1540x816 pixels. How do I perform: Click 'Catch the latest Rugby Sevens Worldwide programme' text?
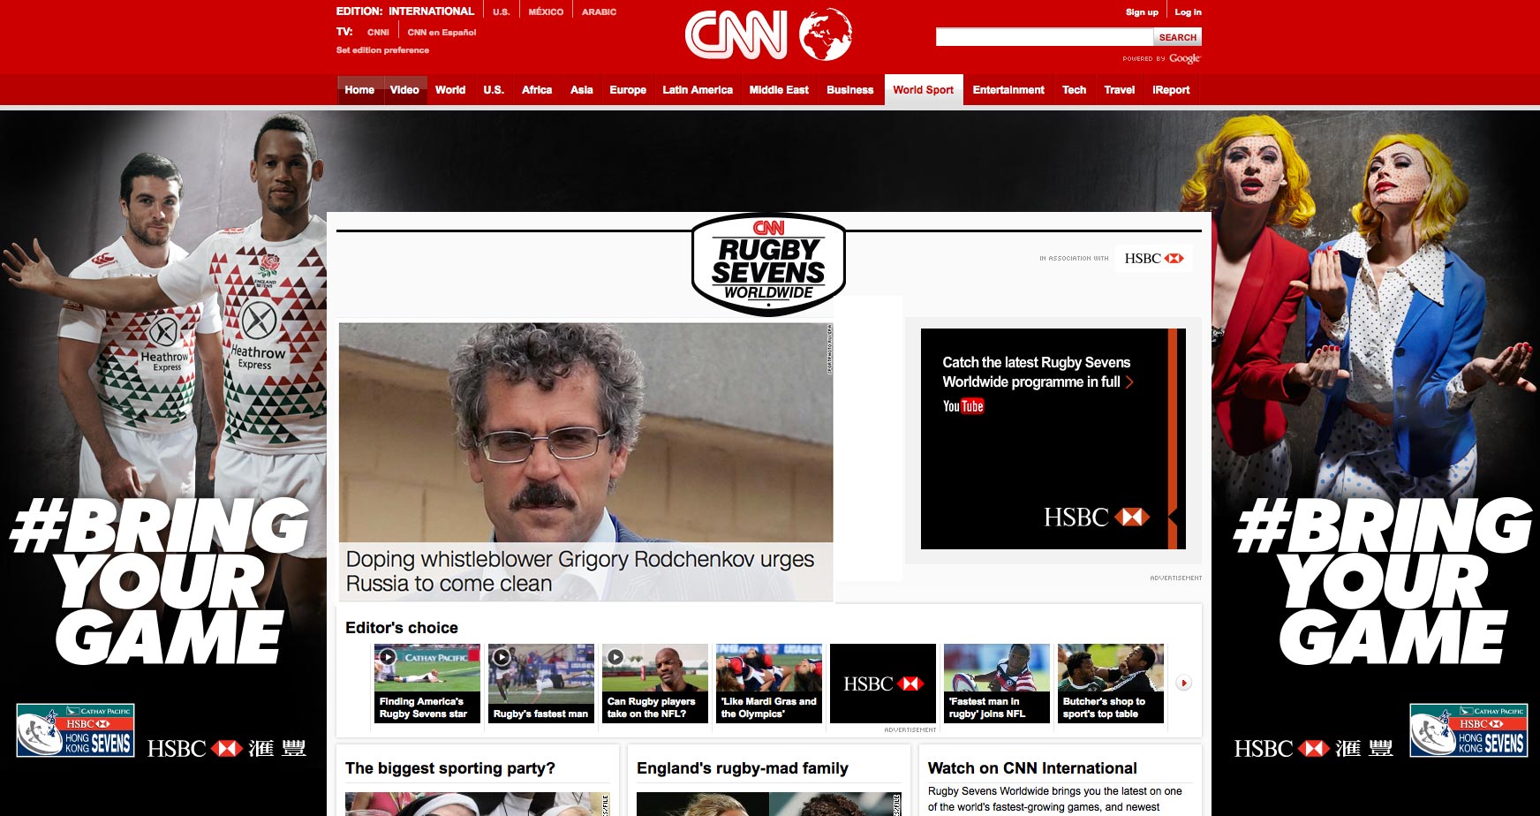(1036, 372)
